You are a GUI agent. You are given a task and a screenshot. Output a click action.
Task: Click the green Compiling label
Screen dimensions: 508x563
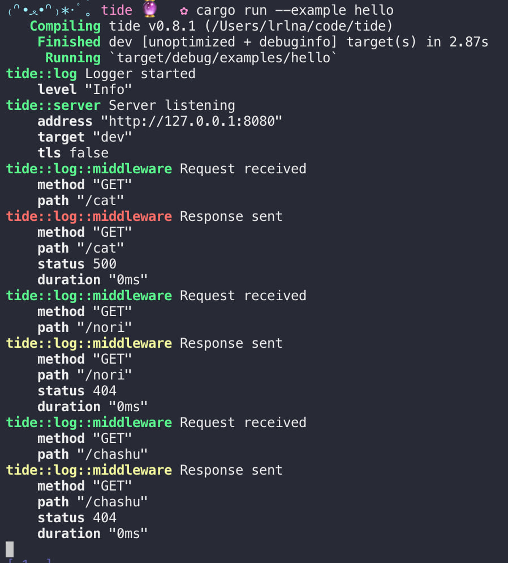point(65,26)
